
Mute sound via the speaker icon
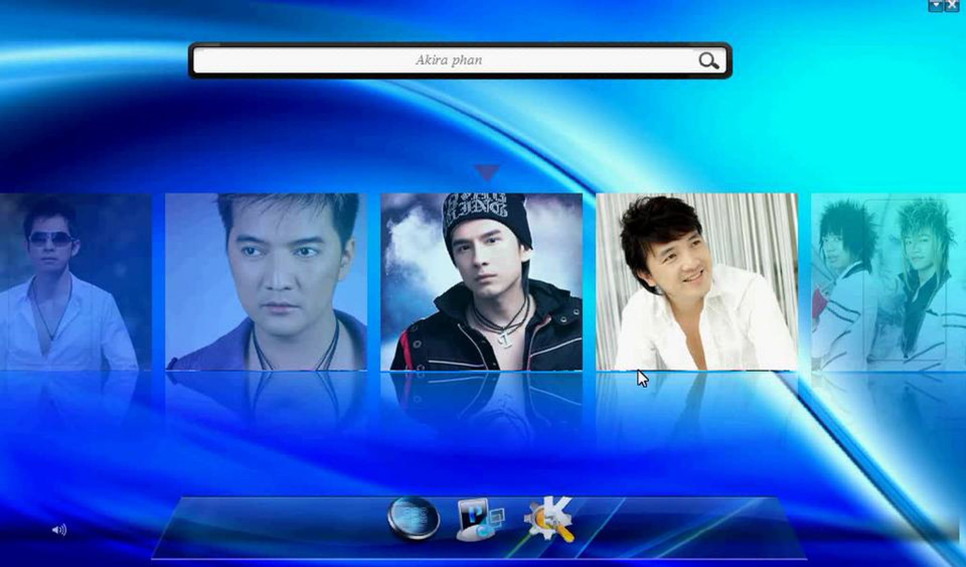tap(59, 530)
